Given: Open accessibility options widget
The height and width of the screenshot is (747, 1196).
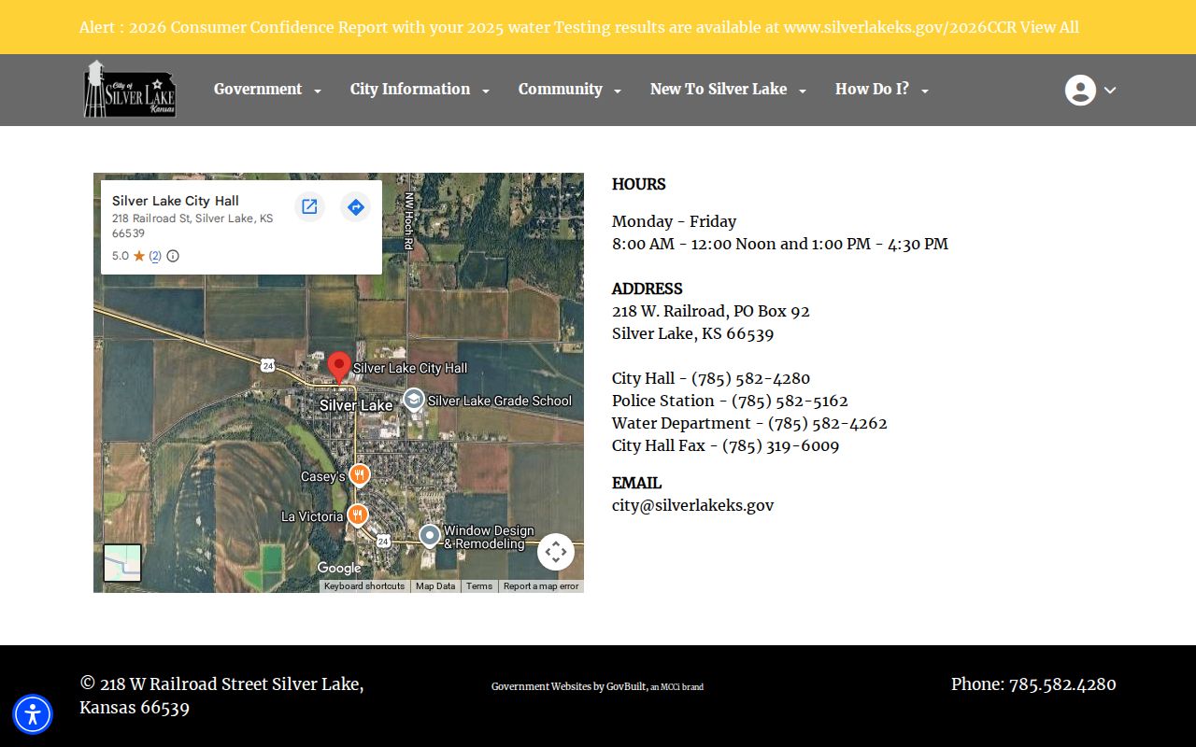Looking at the screenshot, I should (33, 714).
